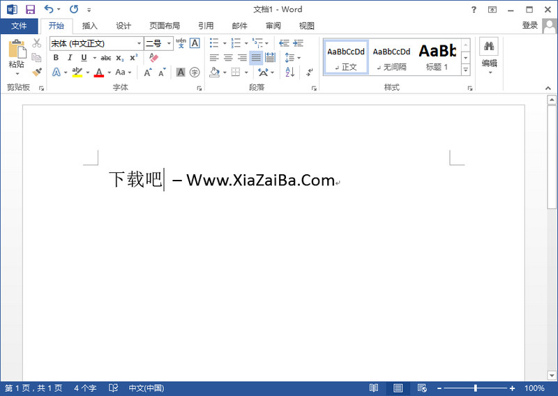Switch to Read Mode in status bar
This screenshot has width=558, height=396.
[x=374, y=388]
